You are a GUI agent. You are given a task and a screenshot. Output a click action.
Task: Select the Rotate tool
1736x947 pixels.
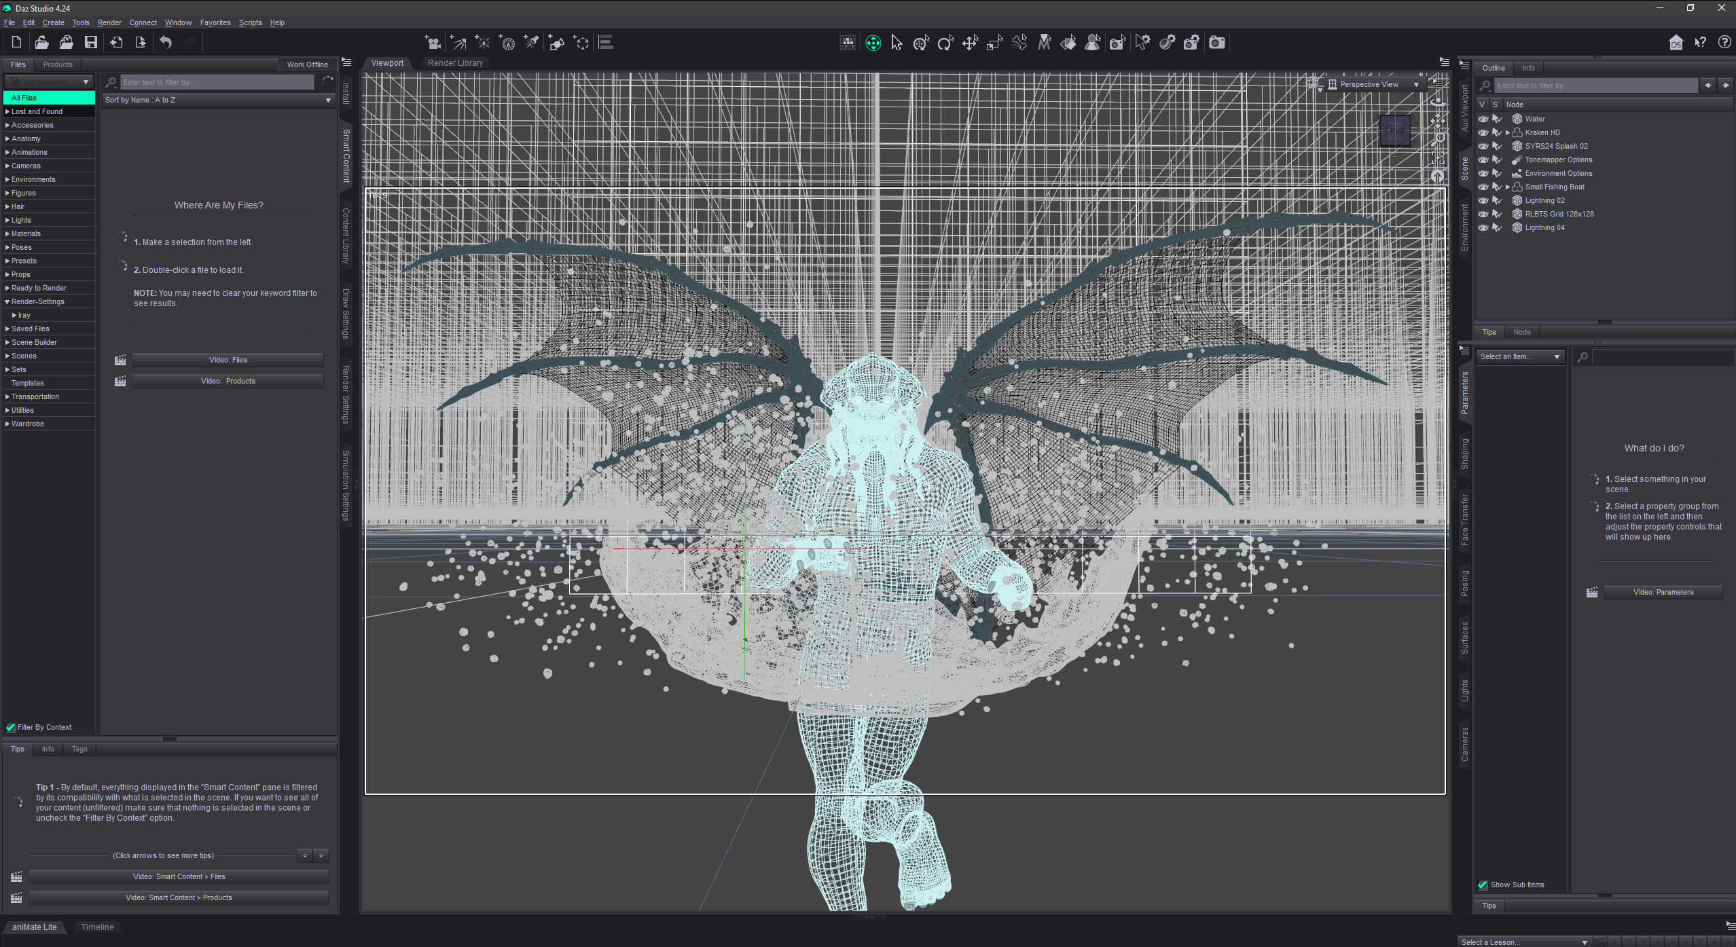click(945, 43)
